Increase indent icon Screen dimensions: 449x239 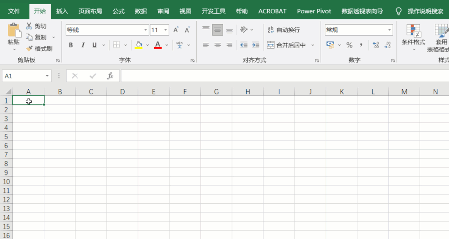[255, 45]
